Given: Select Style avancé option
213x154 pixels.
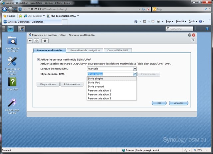Looking at the screenshot, I should 112,86.
